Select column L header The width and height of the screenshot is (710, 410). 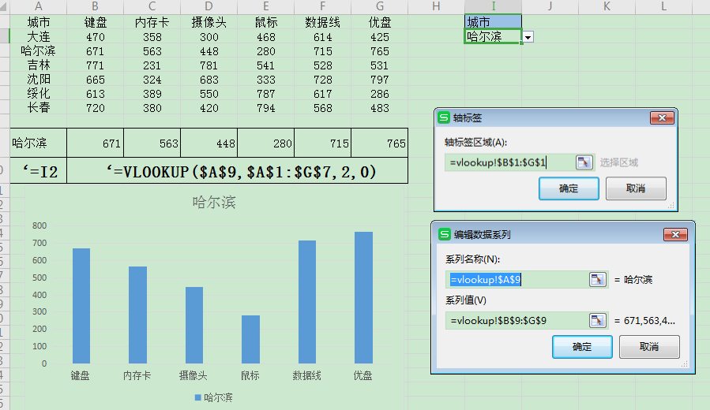[663, 6]
